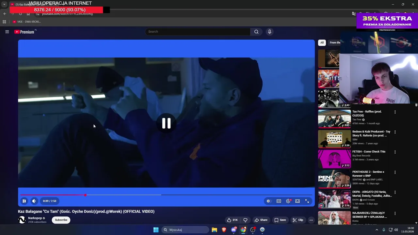This screenshot has height=235, width=418.
Task: Dislike the video thumbs-down button
Action: pos(245,220)
